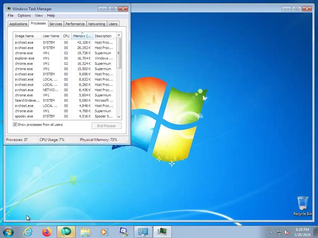Close the background window behind Task Manager
318x238 pixels.
(307, 9)
